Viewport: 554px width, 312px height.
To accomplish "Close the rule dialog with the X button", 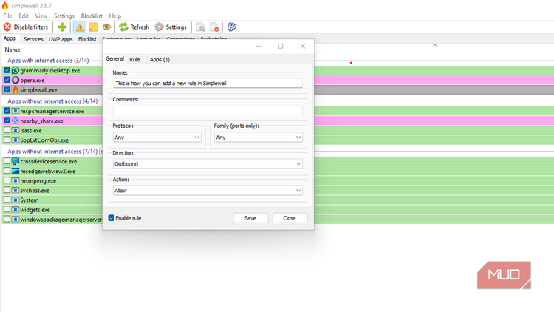I will click(303, 46).
